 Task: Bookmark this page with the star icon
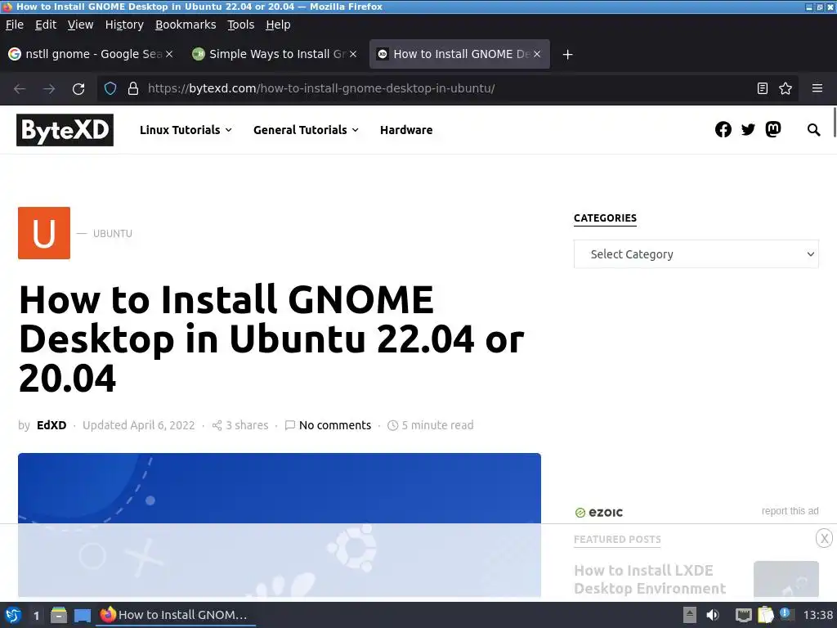click(786, 88)
